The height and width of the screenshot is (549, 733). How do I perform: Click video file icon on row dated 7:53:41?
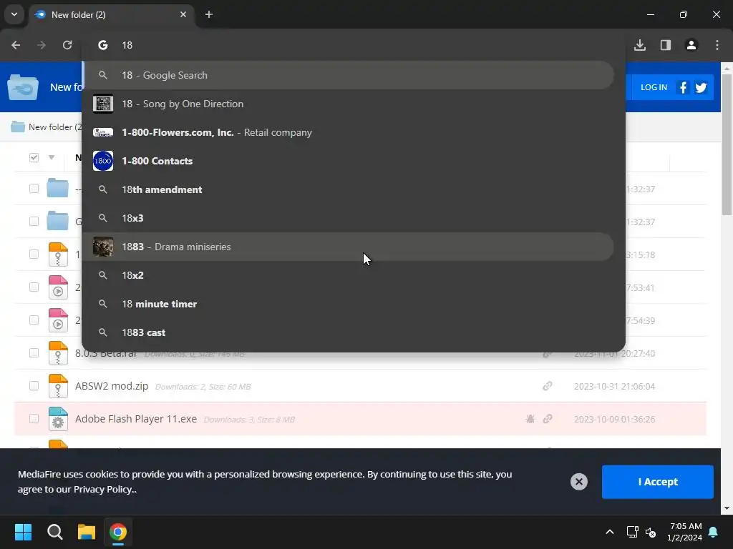coord(58,287)
